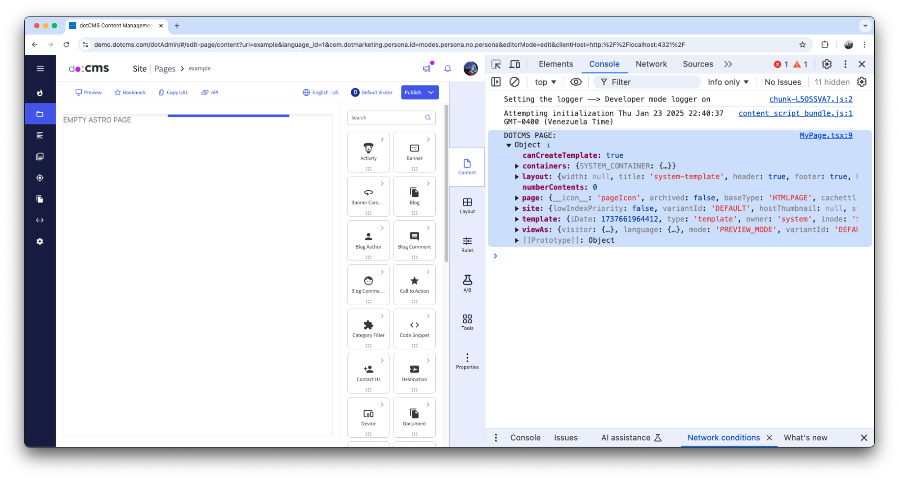Open the Info only log level dropdown
This screenshot has width=899, height=480.
[728, 82]
